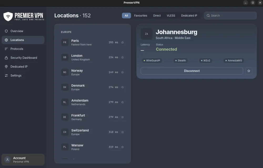Click the DK country badge for Denmark
The width and height of the screenshot is (263, 168).
pos(65,87)
